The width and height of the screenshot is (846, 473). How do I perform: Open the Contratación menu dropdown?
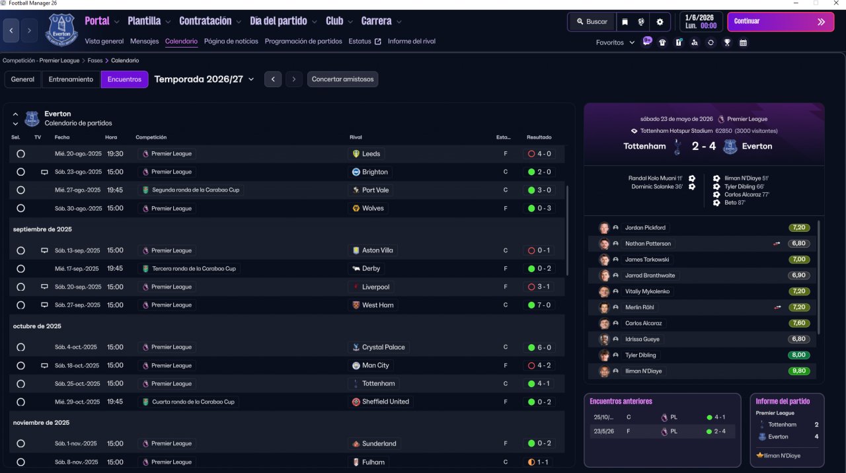click(210, 21)
